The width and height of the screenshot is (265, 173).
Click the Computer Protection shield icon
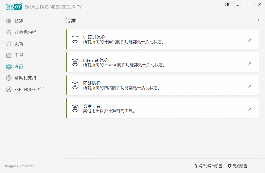[x=75, y=40]
